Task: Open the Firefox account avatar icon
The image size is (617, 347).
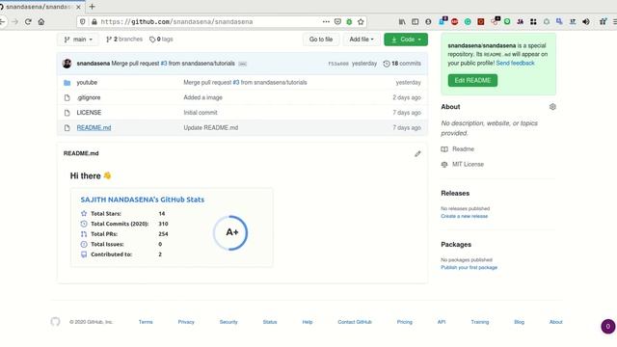Action: 428,21
